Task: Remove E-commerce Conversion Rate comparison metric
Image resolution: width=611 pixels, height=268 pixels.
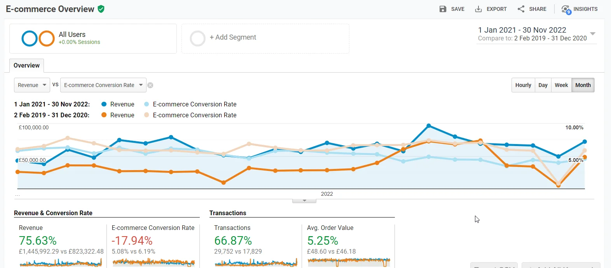Action: (x=150, y=85)
